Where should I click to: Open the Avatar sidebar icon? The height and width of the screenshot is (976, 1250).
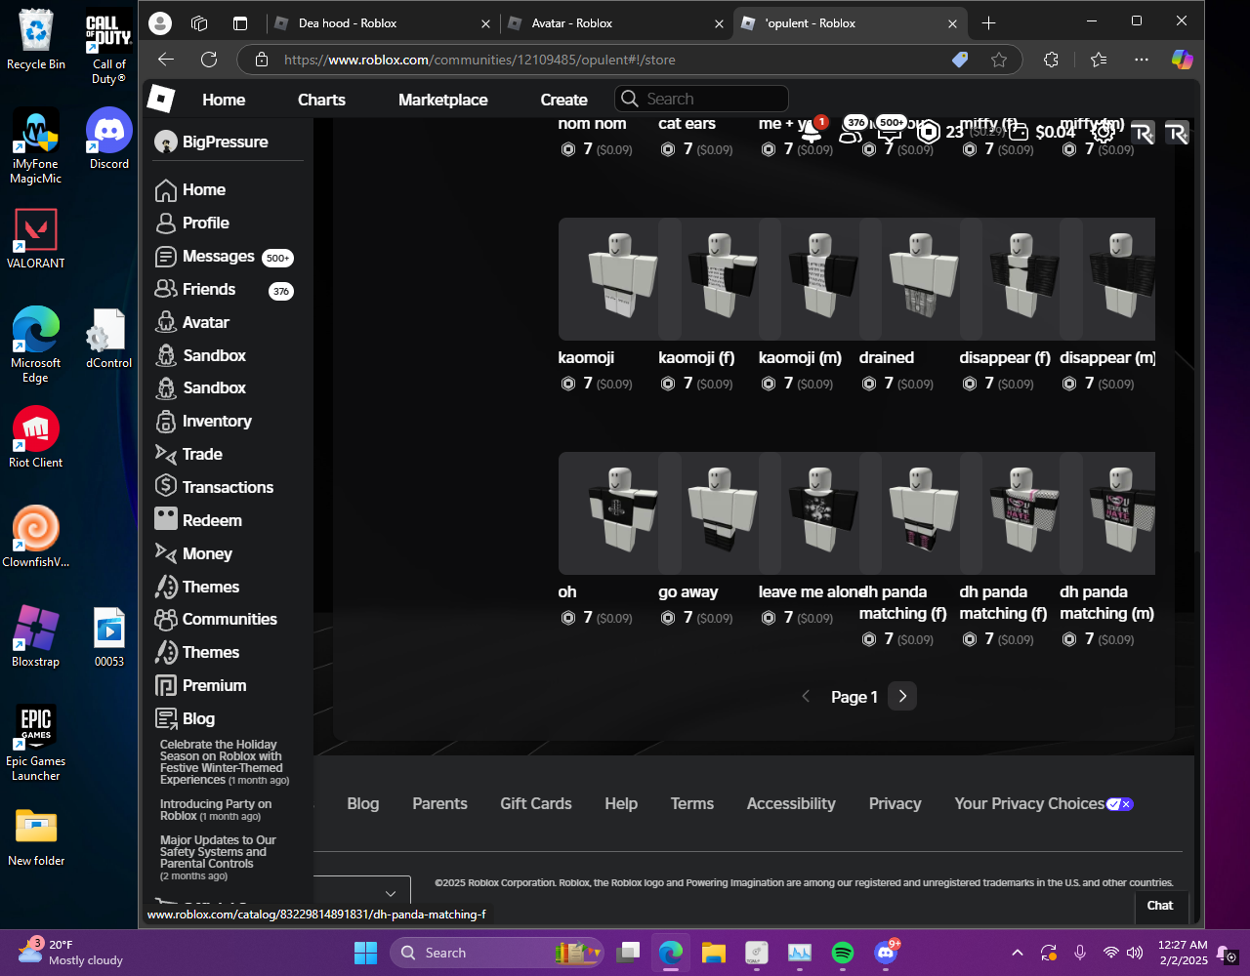tap(166, 323)
